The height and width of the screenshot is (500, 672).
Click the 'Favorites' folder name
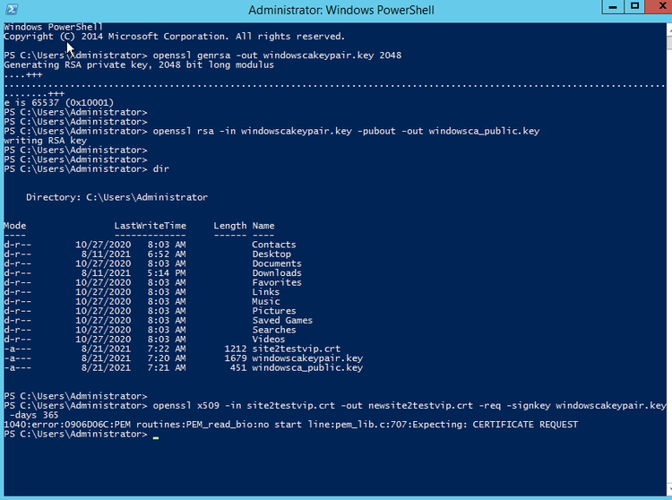click(x=277, y=282)
